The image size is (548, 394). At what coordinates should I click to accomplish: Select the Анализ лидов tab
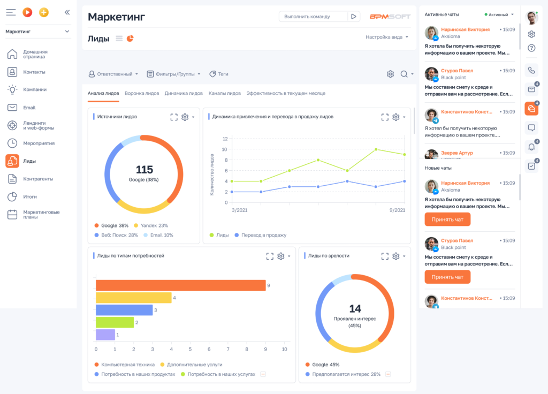pyautogui.click(x=103, y=93)
